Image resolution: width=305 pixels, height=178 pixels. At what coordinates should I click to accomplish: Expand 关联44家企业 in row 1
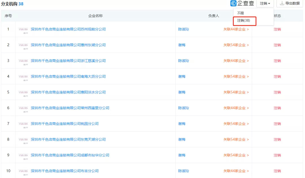236,29
